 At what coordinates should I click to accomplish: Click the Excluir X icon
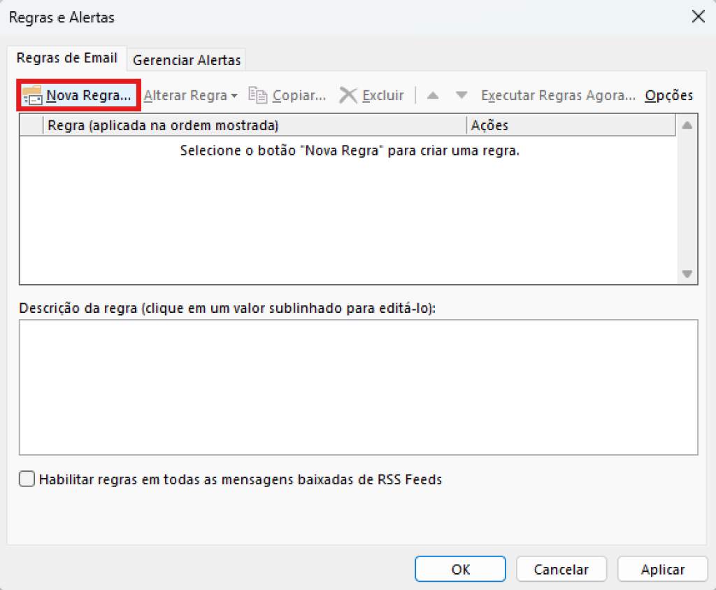348,95
